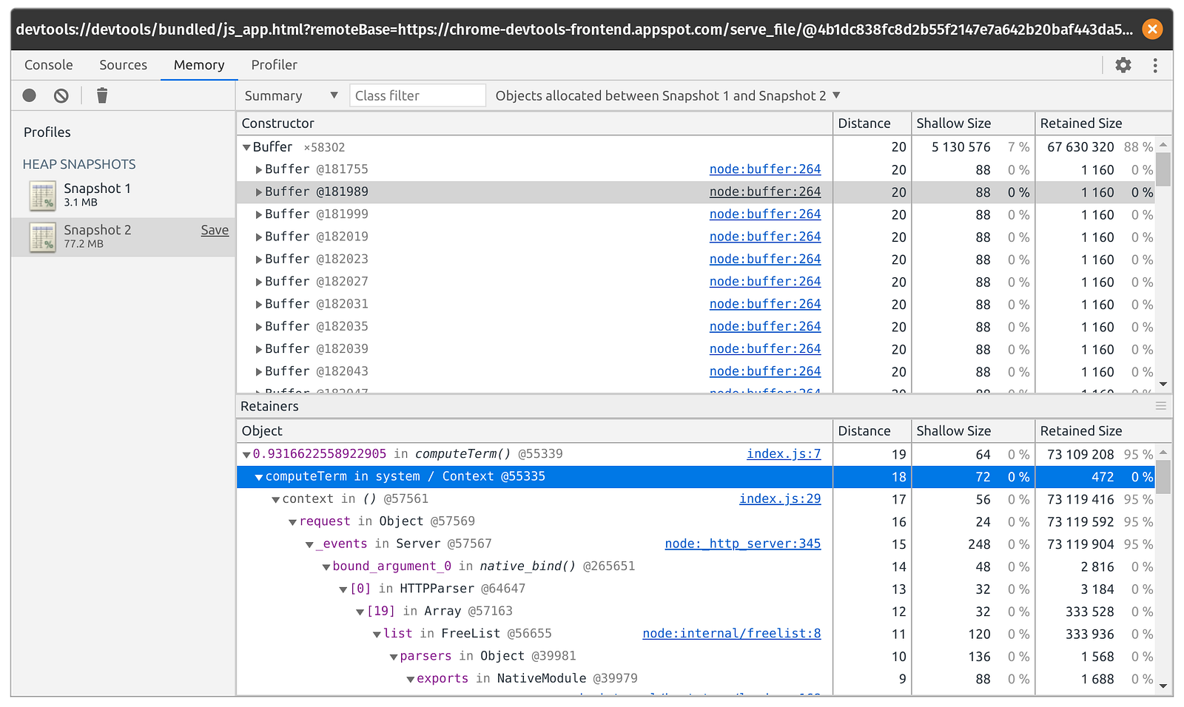This screenshot has height=707, width=1184.
Task: Focus the Class filter input
Action: coord(417,95)
